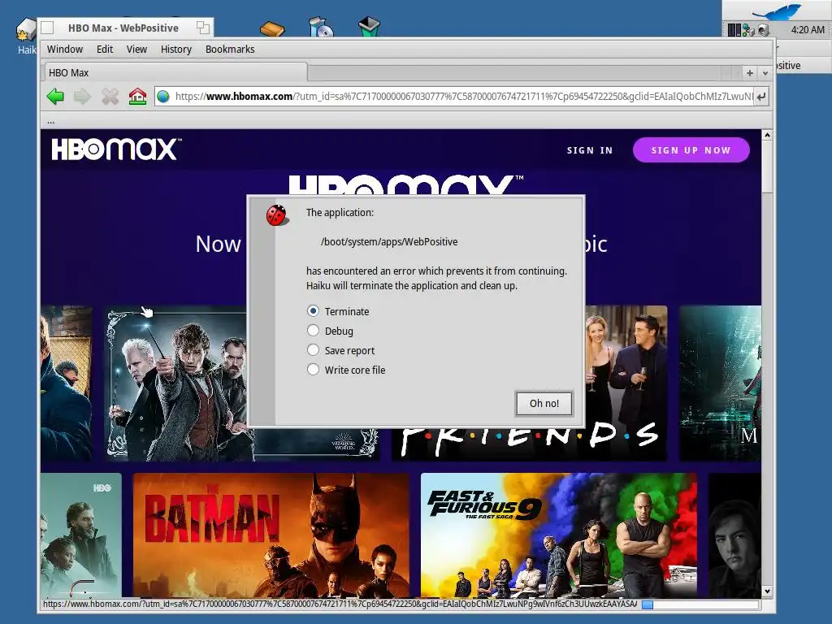
Task: Select the Terminate radio option
Action: tap(338, 311)
